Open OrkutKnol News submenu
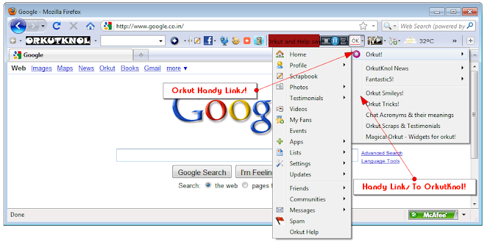This screenshot has width=484, height=242. pyautogui.click(x=410, y=68)
